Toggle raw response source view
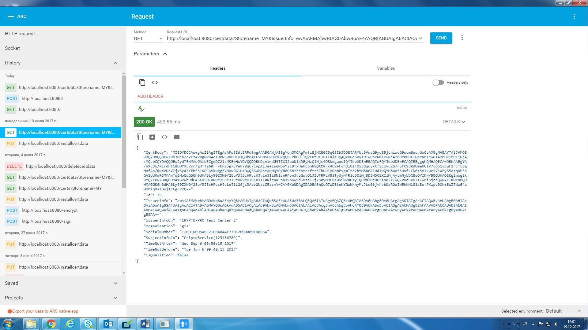Image resolution: width=588 pixels, height=330 pixels. click(164, 137)
